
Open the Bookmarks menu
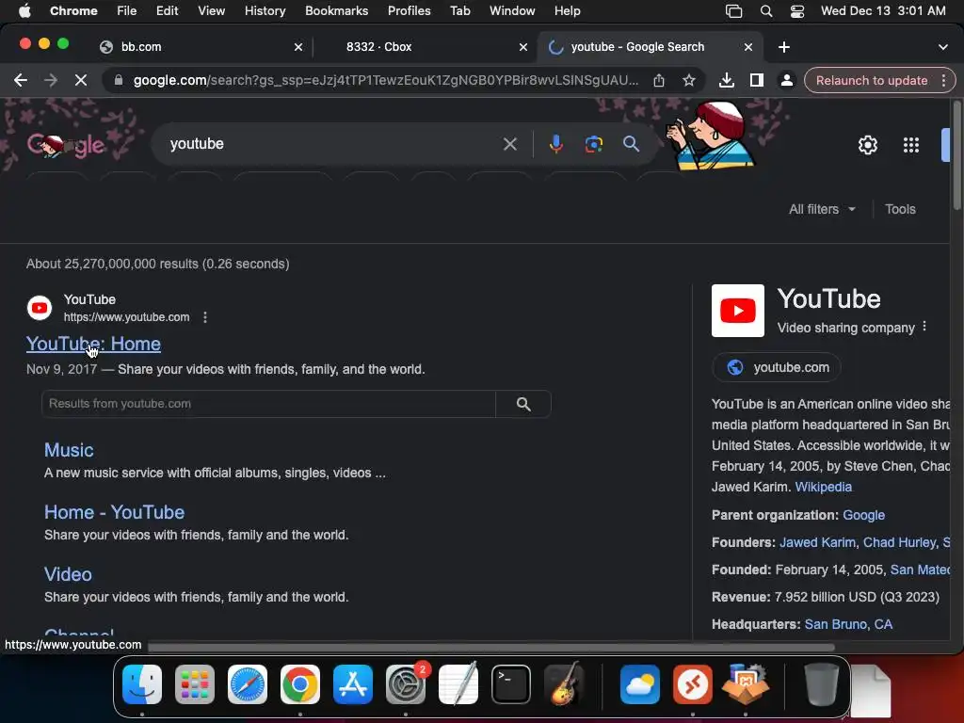(x=336, y=11)
